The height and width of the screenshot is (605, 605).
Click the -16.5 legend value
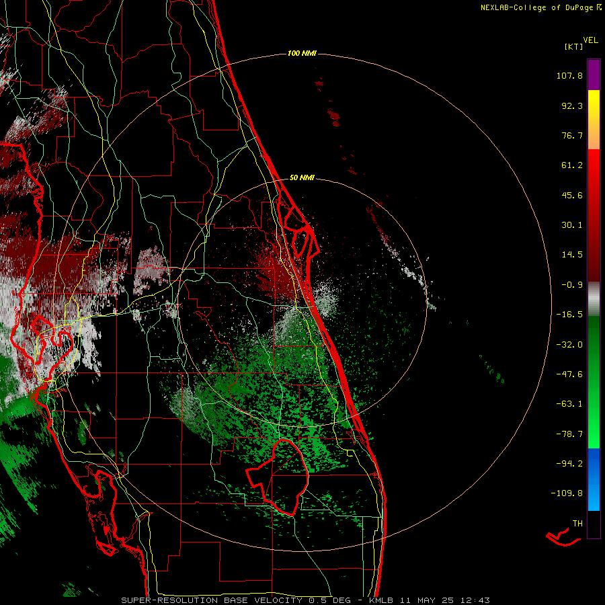coord(569,315)
